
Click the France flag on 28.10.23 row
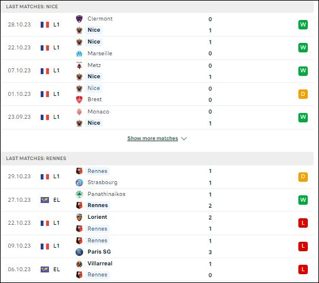pos(45,25)
